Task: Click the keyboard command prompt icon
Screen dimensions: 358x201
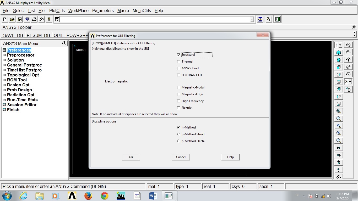Action: [57, 19]
